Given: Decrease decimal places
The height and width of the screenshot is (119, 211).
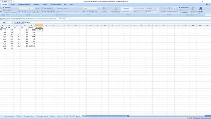Looking at the screenshot, I should (x=96, y=12).
